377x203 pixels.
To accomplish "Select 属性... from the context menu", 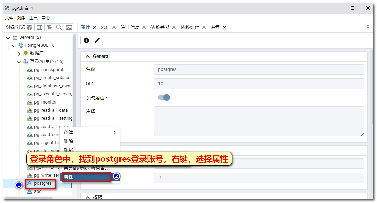I will (87, 177).
